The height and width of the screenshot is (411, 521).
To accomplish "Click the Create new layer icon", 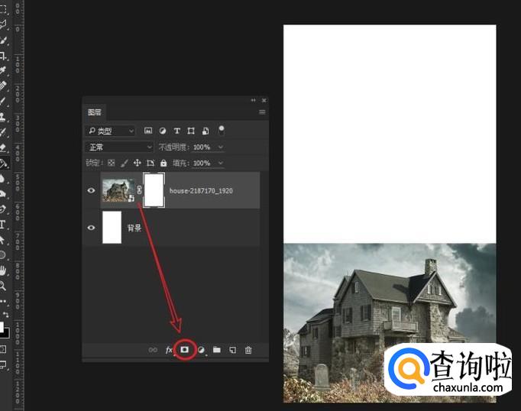I will [232, 350].
